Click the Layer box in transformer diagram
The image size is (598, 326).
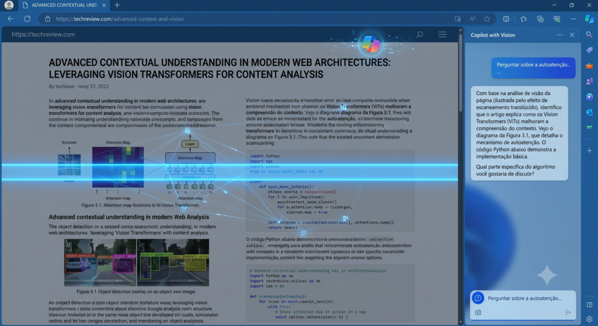click(x=190, y=144)
